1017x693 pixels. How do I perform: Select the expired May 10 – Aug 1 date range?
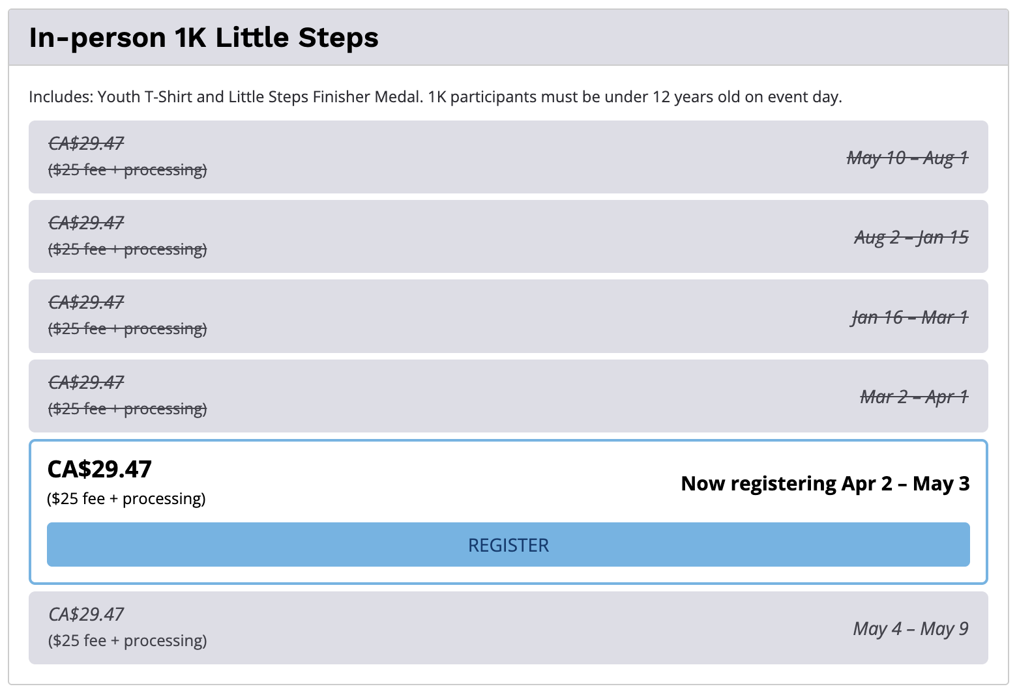click(907, 158)
